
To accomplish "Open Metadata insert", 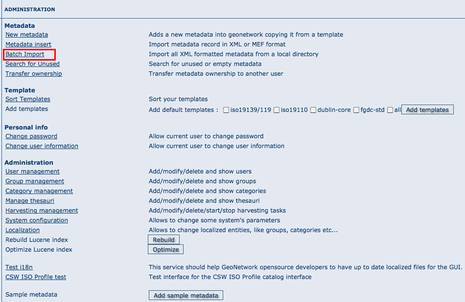I will (28, 44).
